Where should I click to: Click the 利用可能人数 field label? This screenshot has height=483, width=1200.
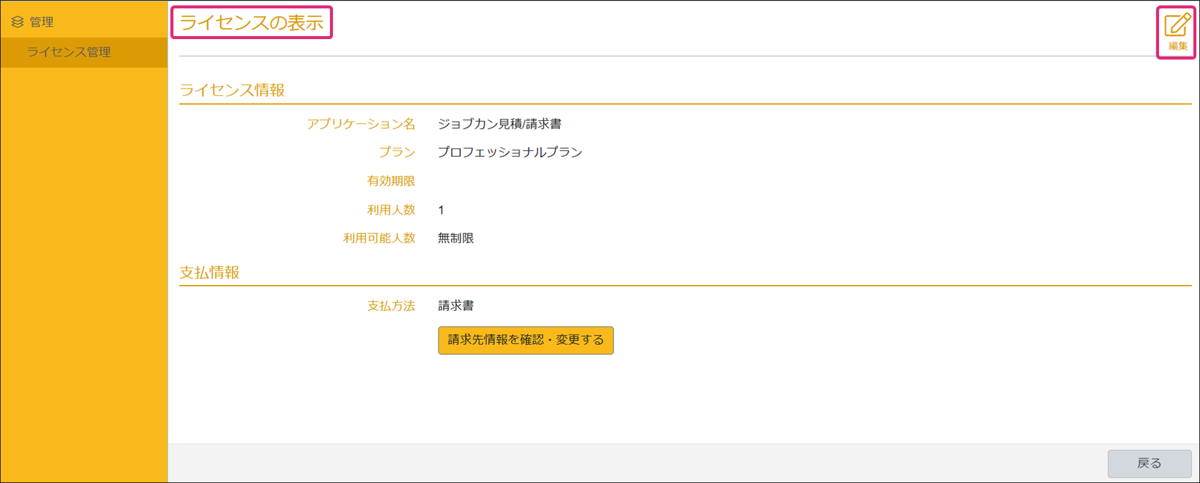[x=379, y=238]
